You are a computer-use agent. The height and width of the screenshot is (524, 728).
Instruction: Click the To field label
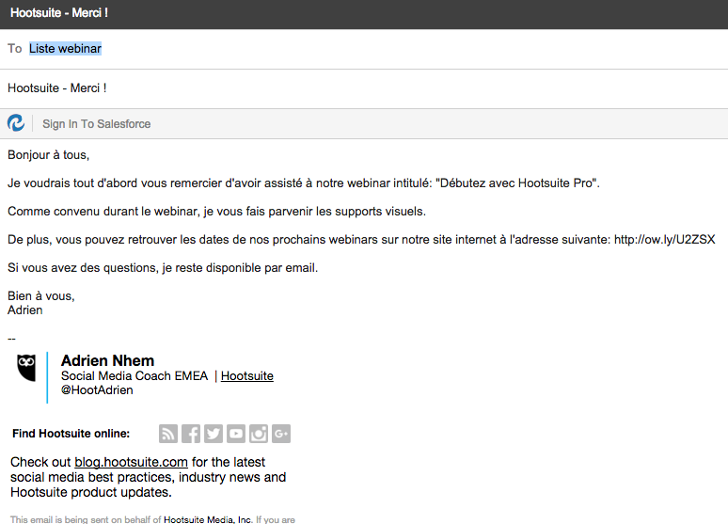[14, 48]
